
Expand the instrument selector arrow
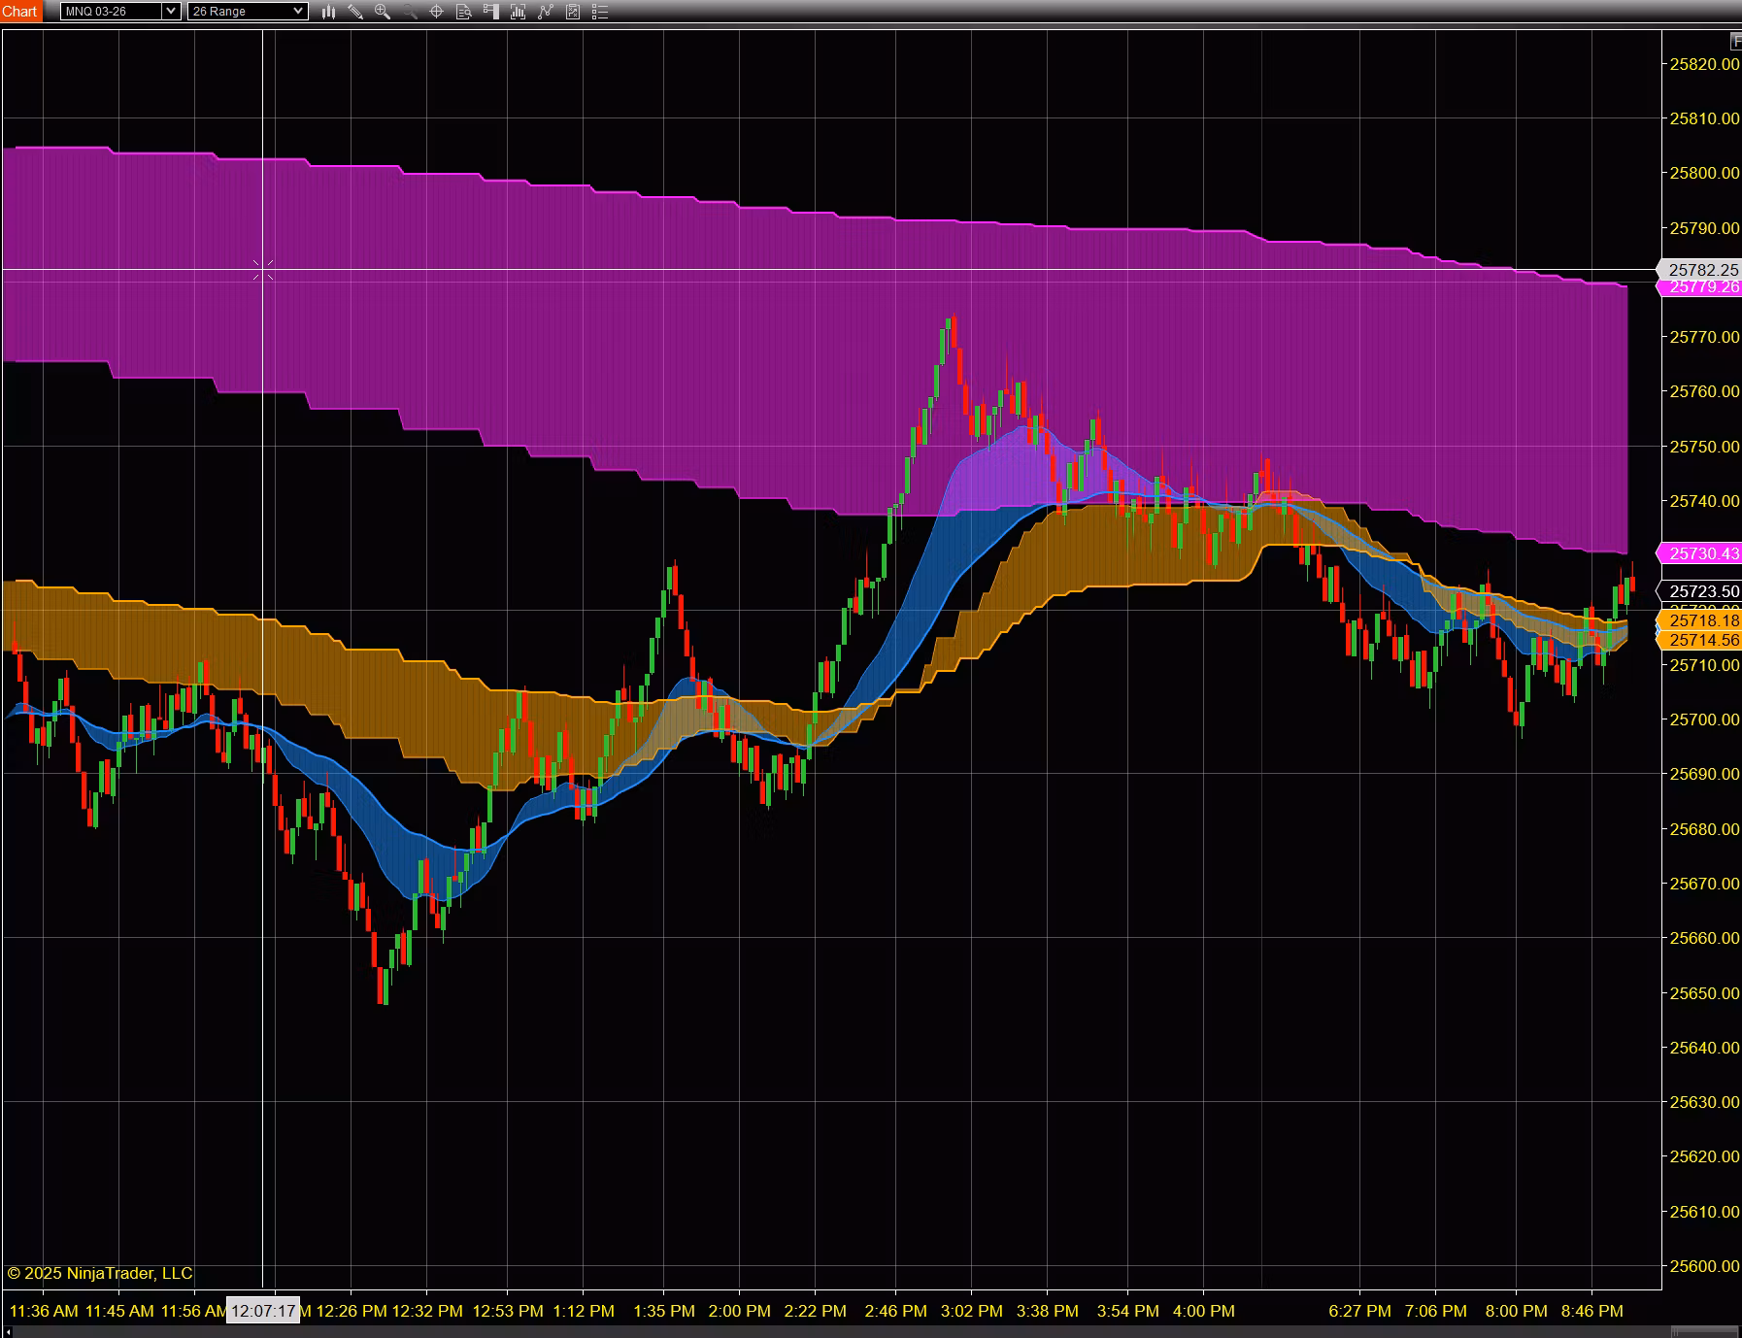click(x=171, y=12)
